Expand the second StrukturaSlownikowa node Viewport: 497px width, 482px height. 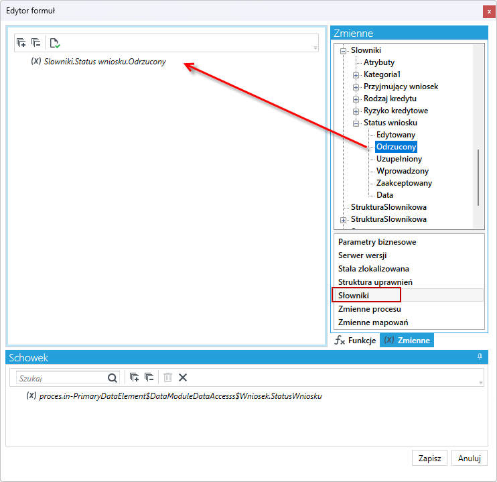click(x=343, y=220)
